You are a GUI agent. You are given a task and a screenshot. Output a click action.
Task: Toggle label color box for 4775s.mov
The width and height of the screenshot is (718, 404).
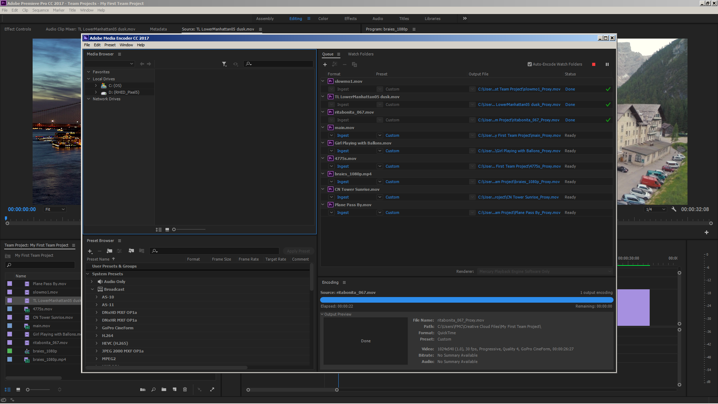[10, 309]
